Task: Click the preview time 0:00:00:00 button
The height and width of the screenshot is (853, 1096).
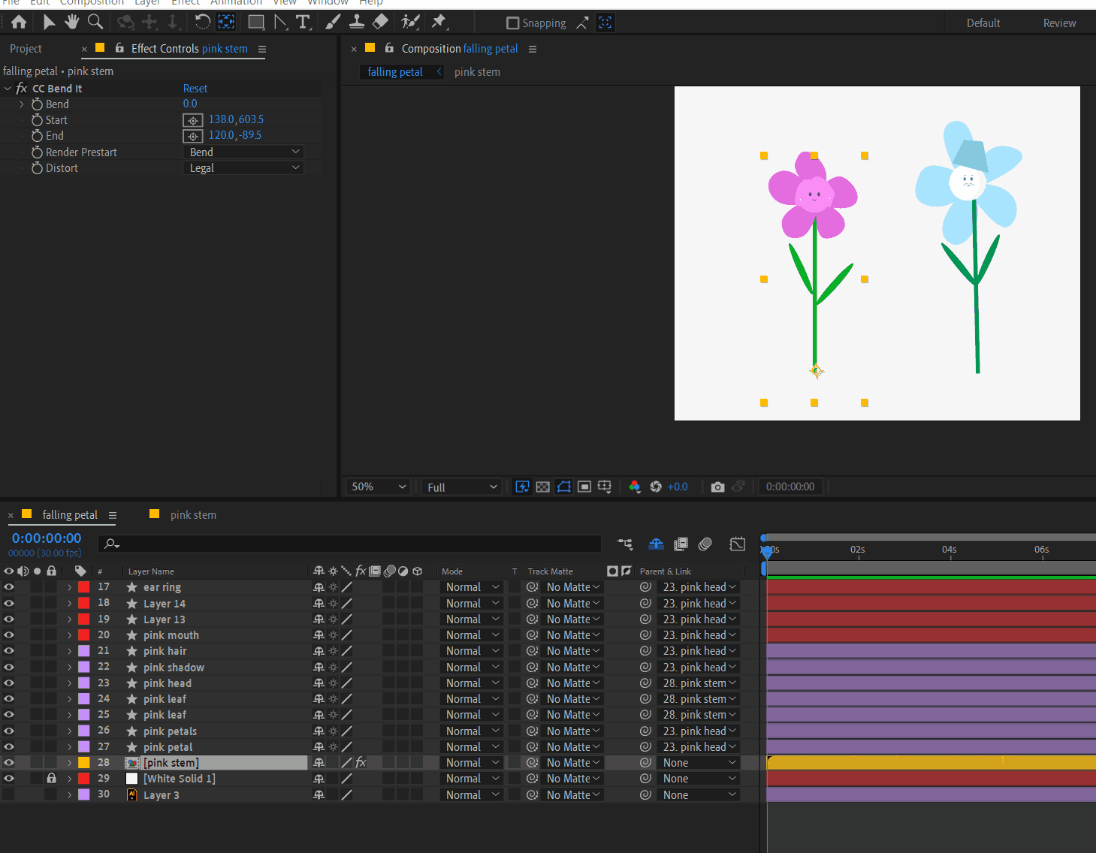Action: [790, 487]
